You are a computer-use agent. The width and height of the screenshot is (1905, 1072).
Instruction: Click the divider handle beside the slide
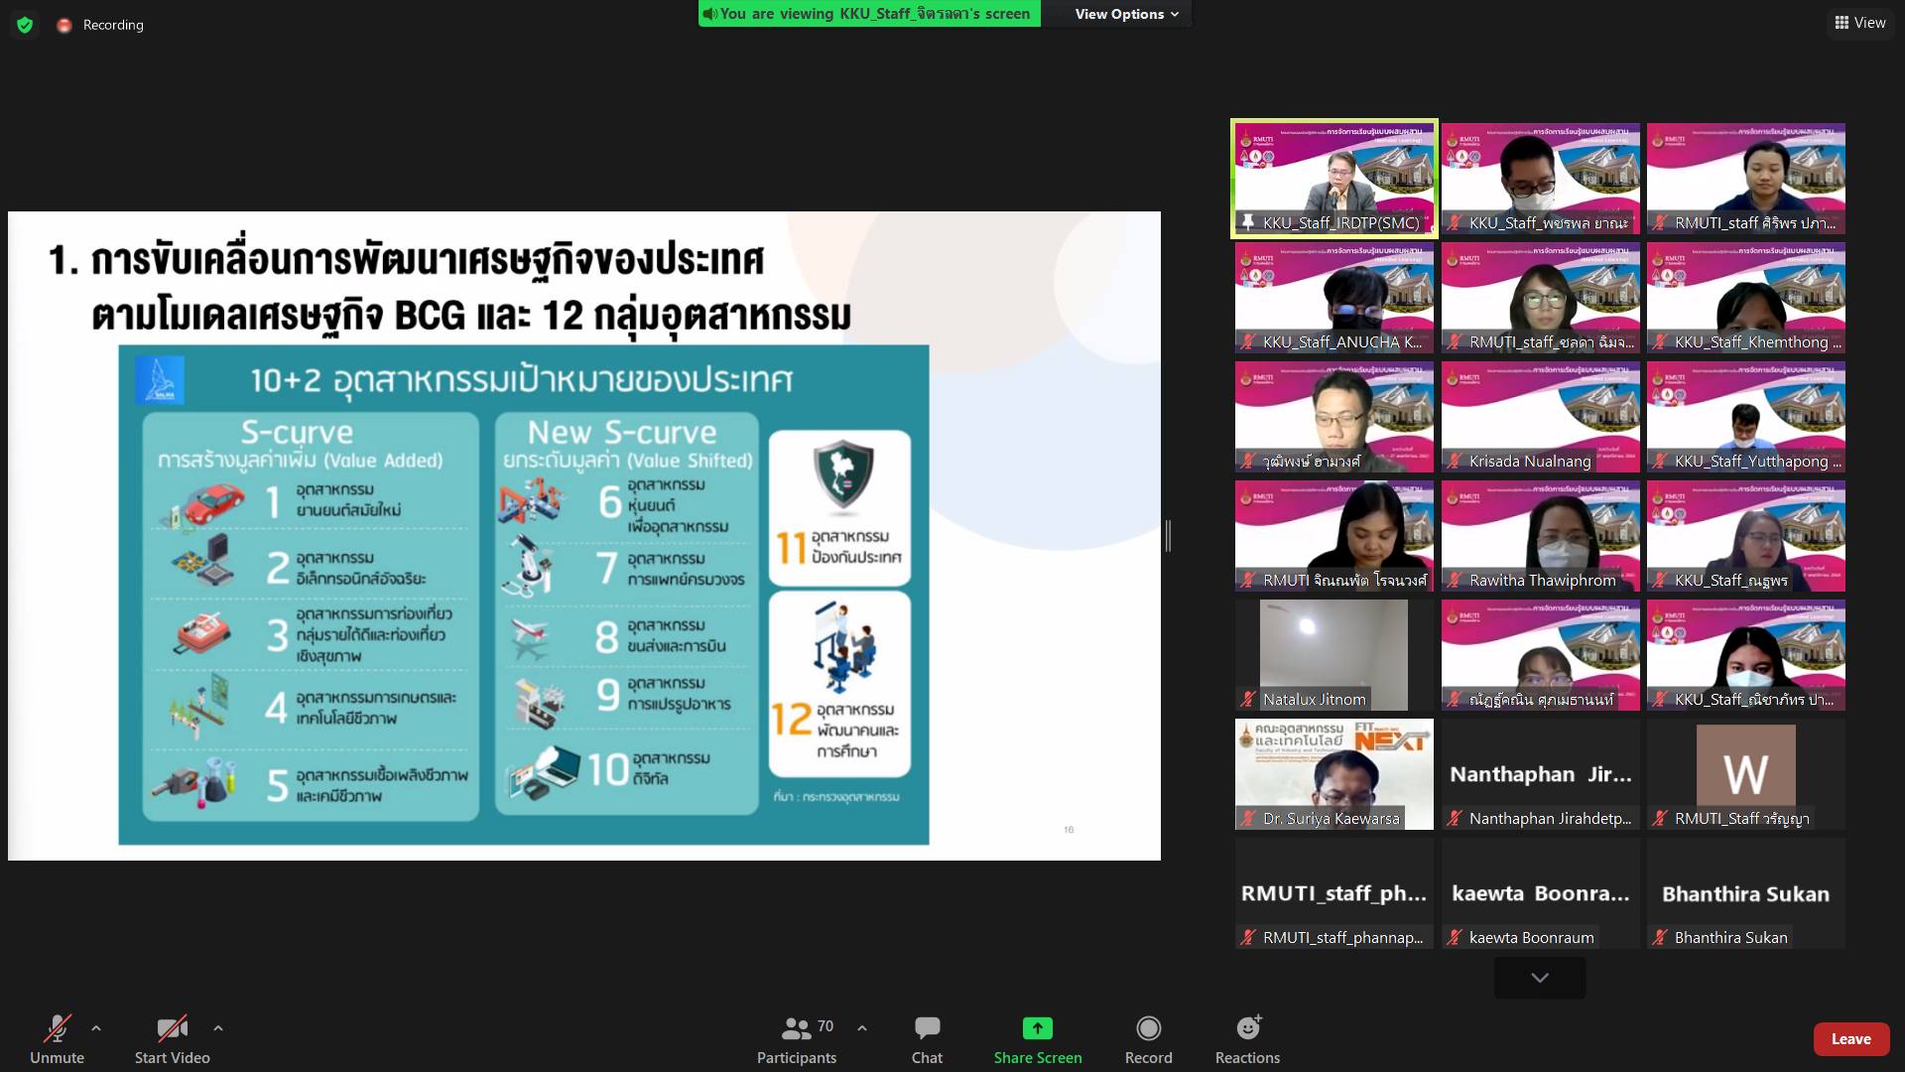point(1168,535)
